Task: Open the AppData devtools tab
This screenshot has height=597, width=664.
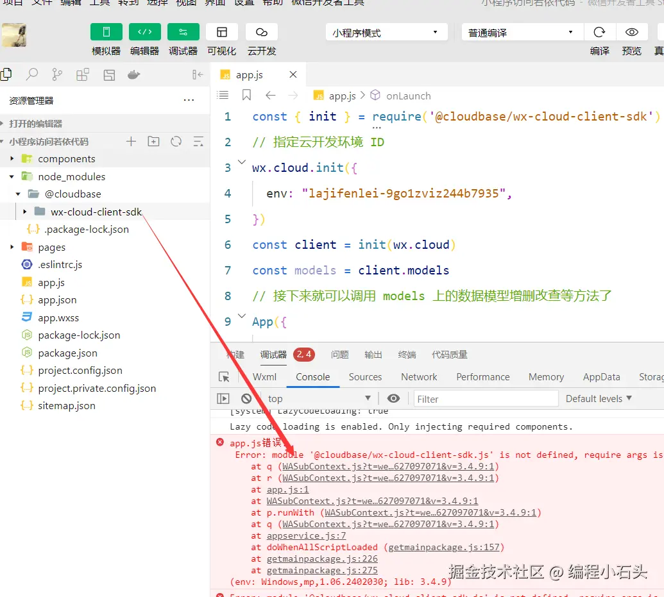Action: click(601, 377)
